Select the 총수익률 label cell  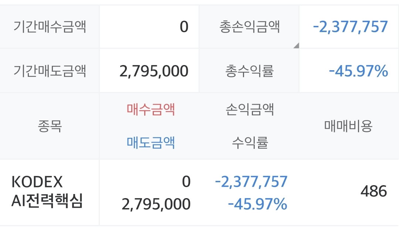(249, 71)
